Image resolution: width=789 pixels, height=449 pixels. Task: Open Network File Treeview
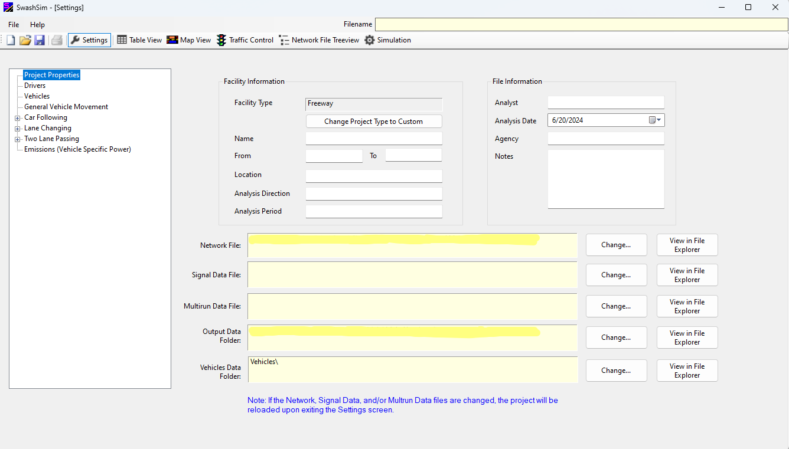[x=319, y=40]
